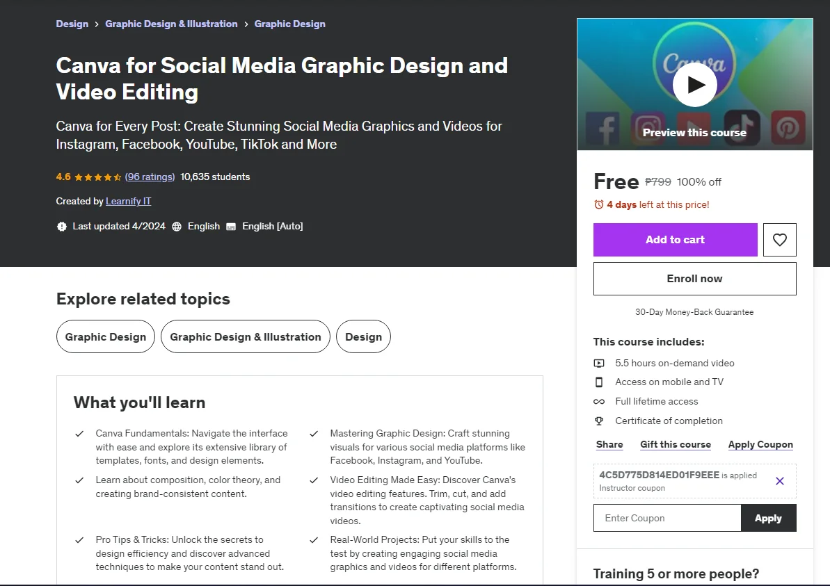The width and height of the screenshot is (830, 586).
Task: Click Full lifetime access text
Action: coord(656,401)
